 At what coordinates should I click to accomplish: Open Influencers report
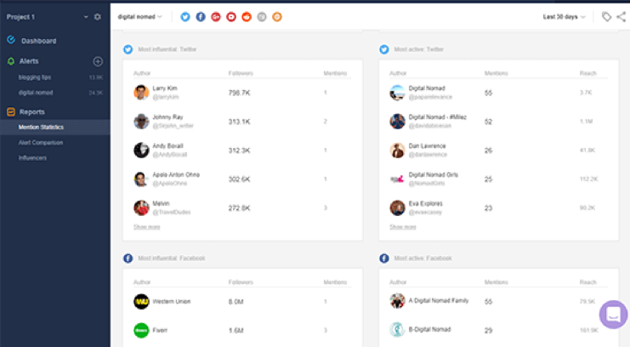pyautogui.click(x=32, y=157)
